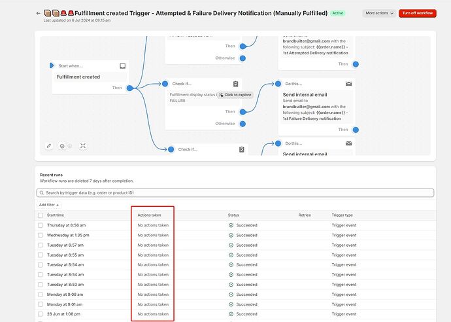Click Succeeded status of Tuesday 8:57 am run
Screen dimensions: 451x322
[247, 245]
